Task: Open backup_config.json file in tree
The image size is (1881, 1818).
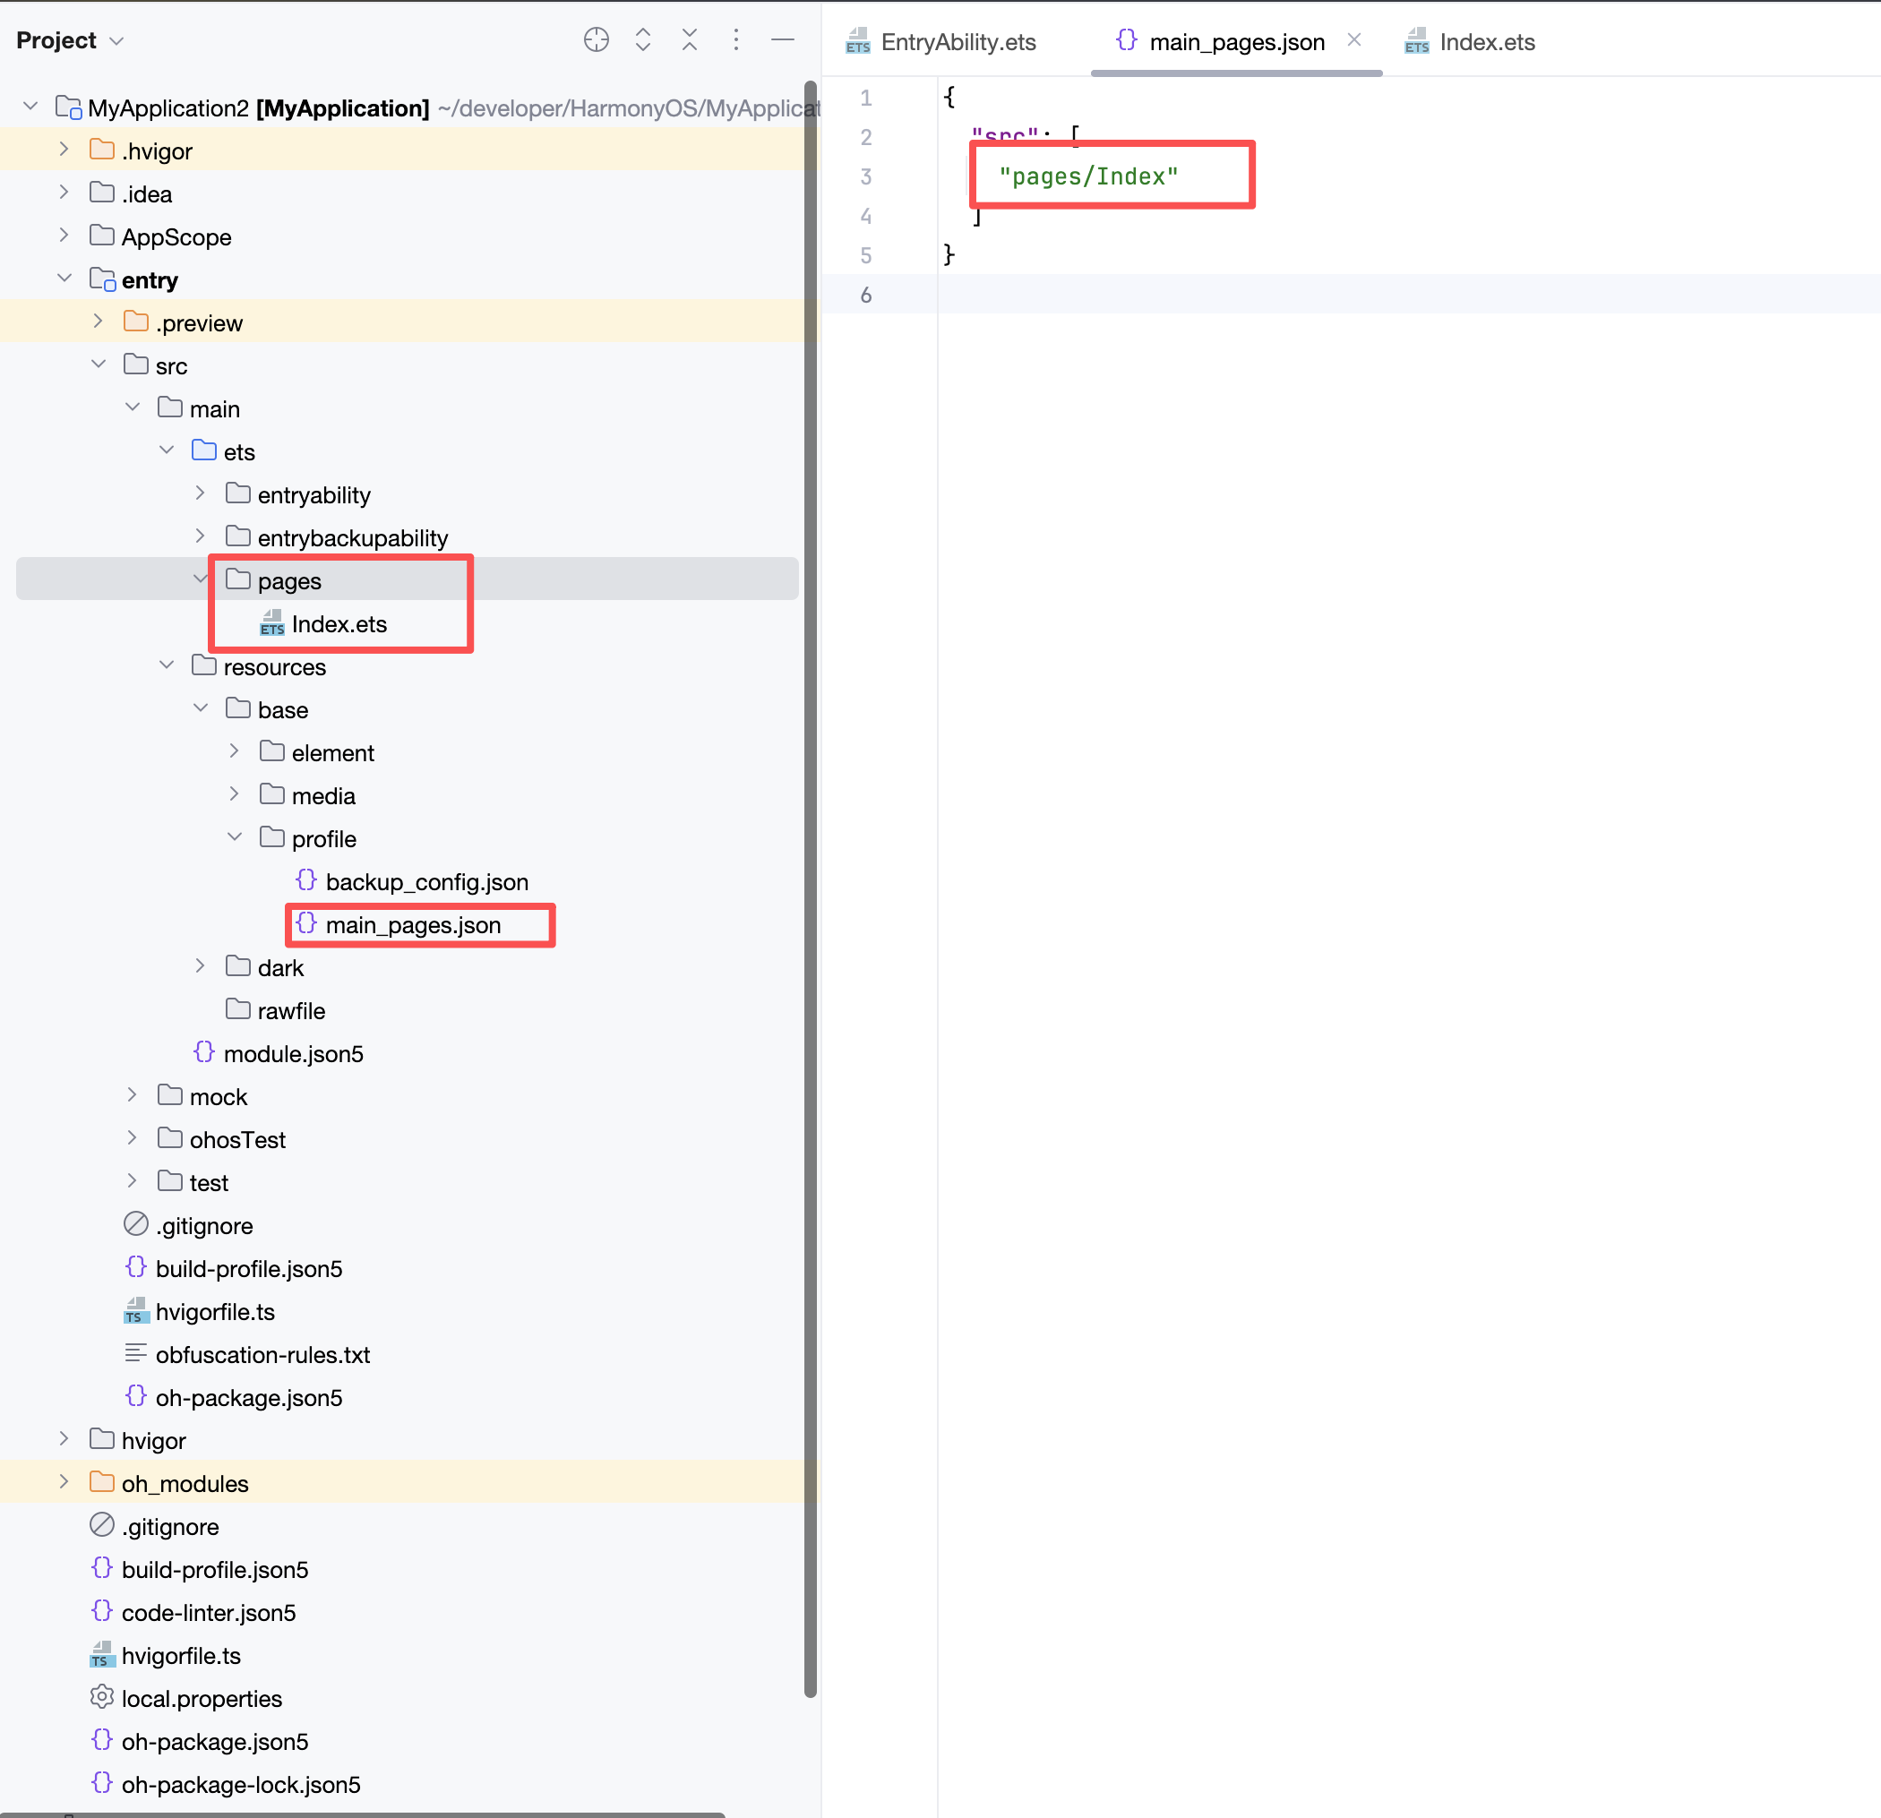Action: pos(426,881)
